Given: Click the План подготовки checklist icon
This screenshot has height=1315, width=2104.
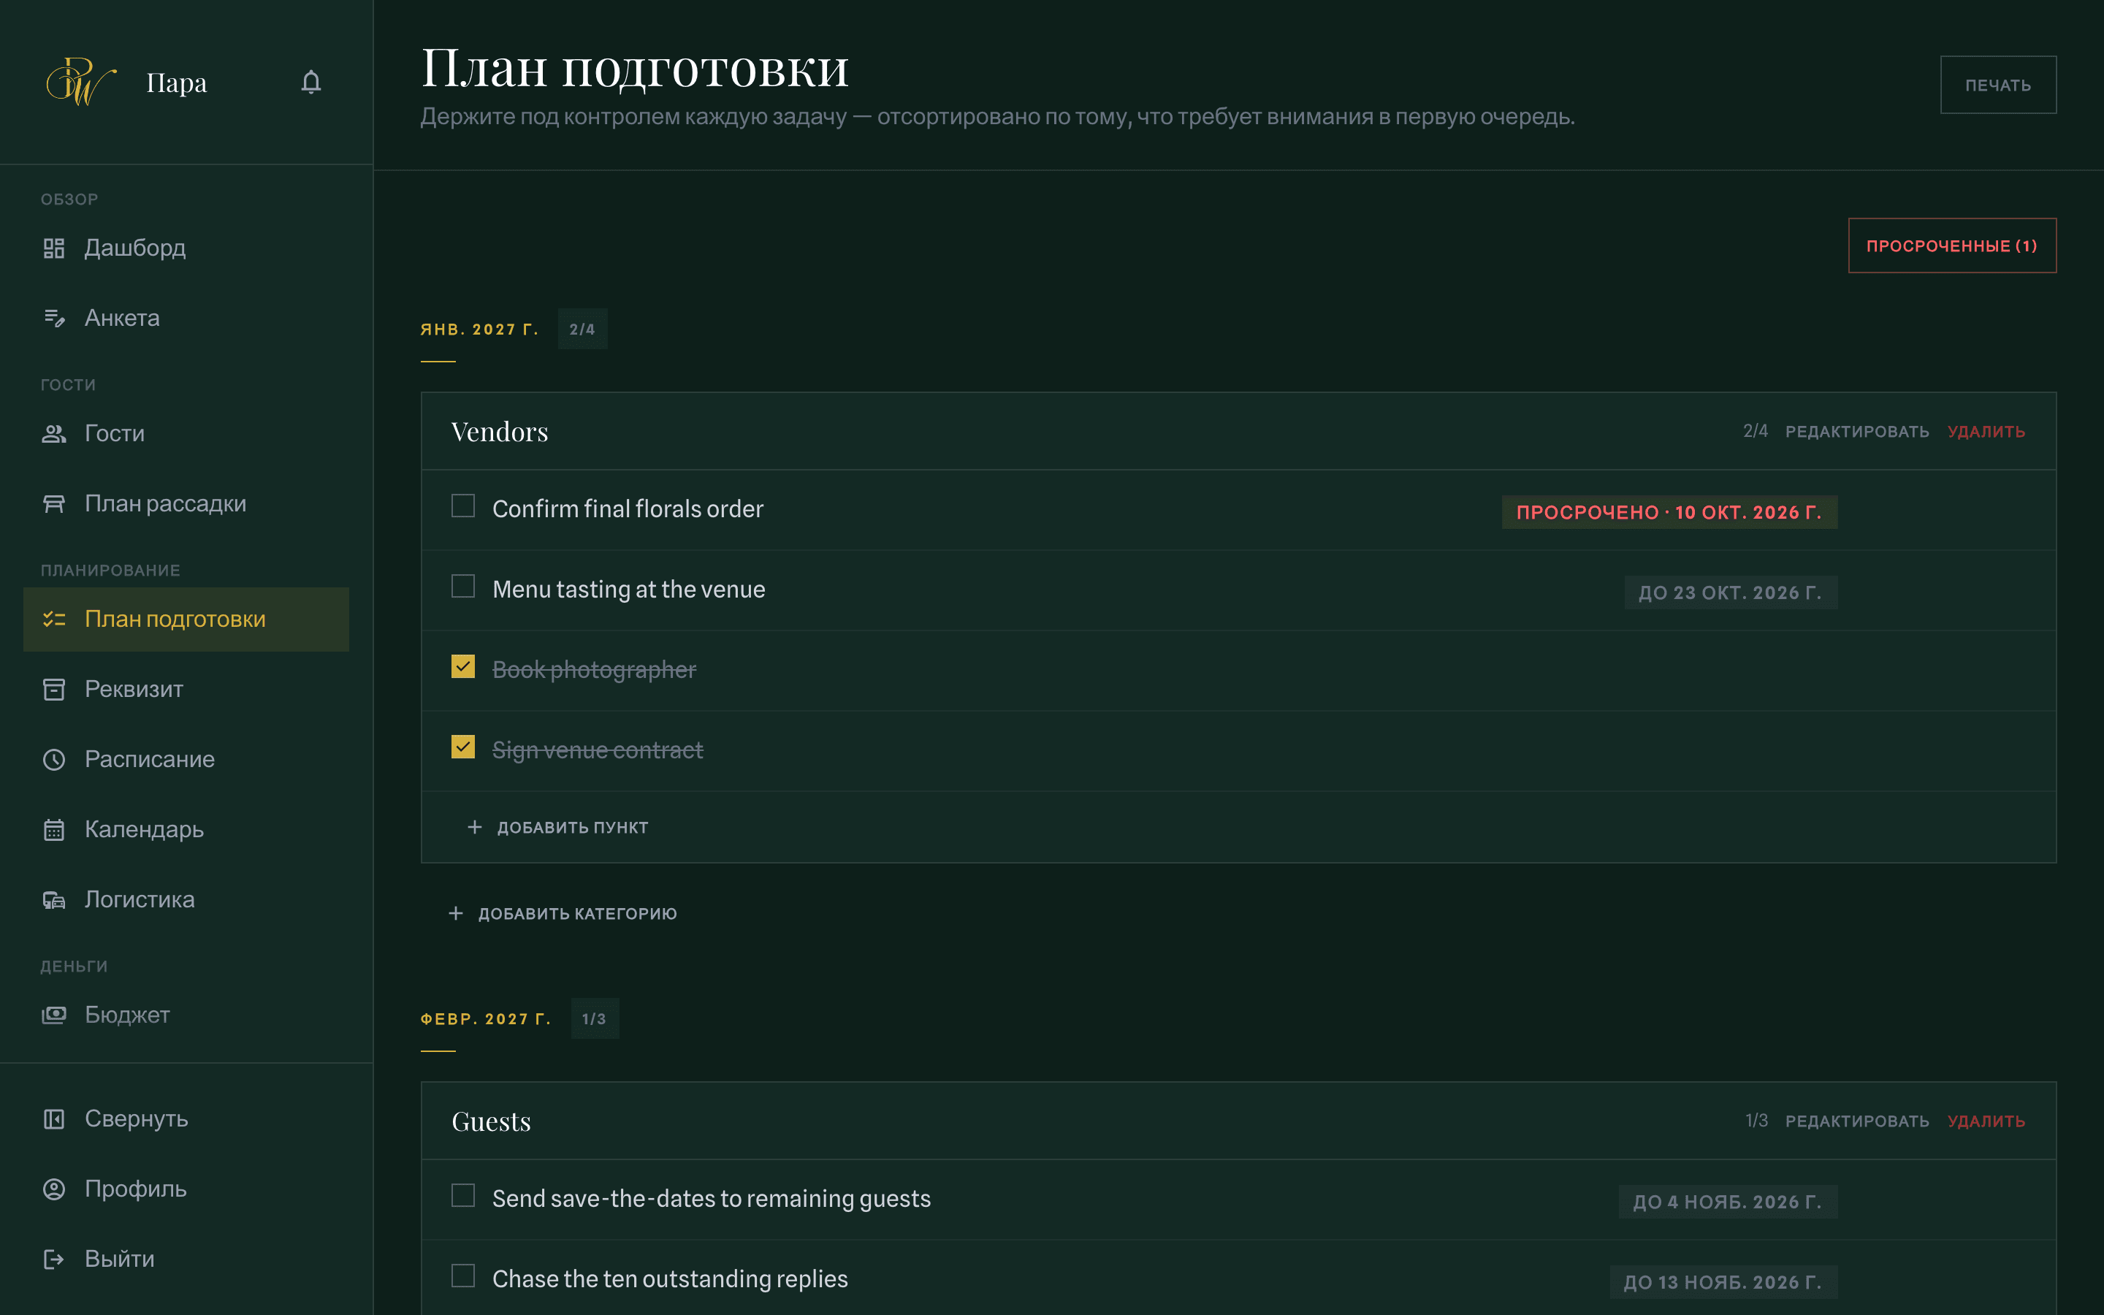Looking at the screenshot, I should click(54, 620).
